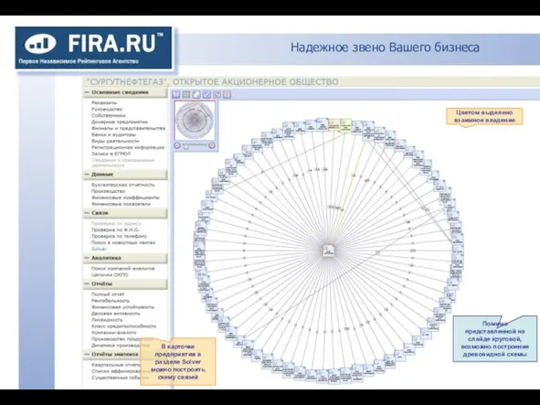Select the green-highlighted node on the graph ring

345,125
